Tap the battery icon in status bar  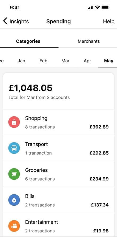point(105,7)
